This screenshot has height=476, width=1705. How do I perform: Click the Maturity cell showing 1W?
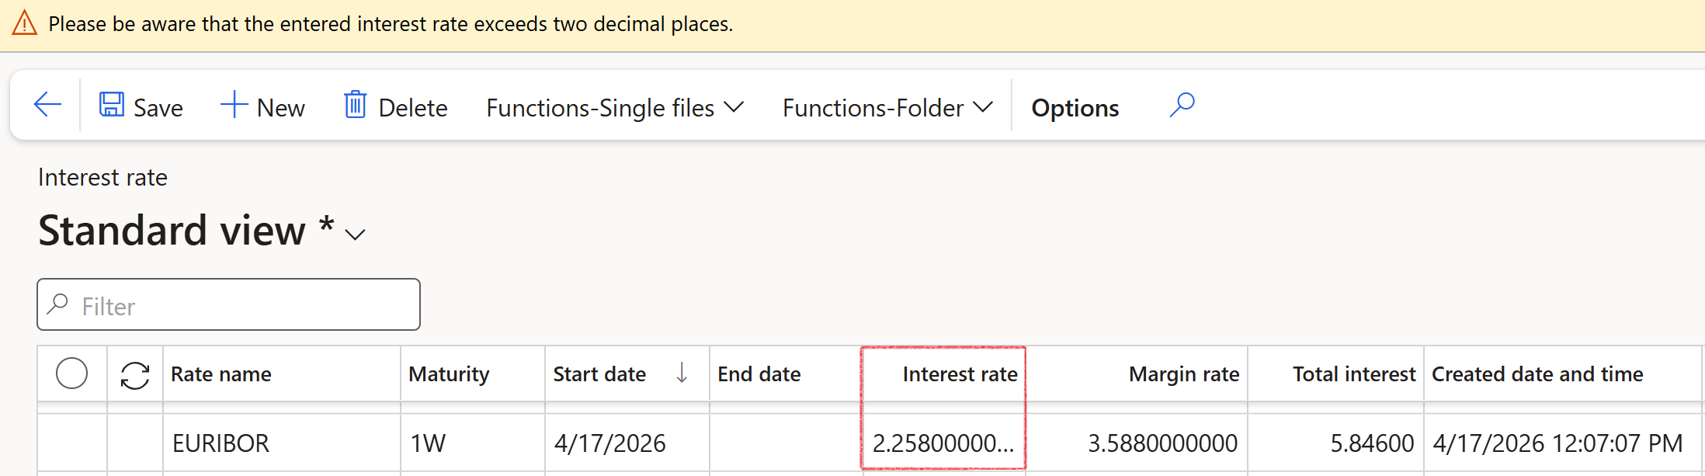(428, 443)
